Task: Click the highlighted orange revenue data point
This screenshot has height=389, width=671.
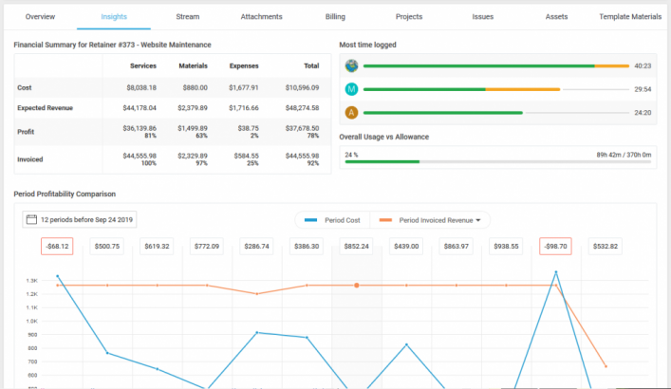Action: point(357,285)
